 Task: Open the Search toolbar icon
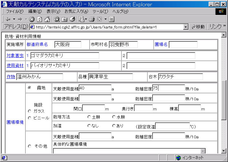click(x=57, y=19)
